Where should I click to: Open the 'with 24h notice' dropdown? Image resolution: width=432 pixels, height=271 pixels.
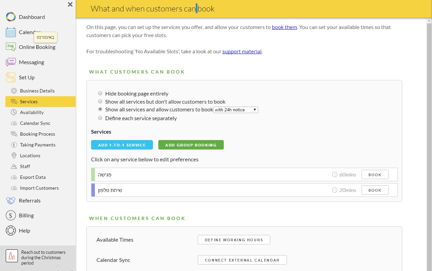tap(236, 110)
